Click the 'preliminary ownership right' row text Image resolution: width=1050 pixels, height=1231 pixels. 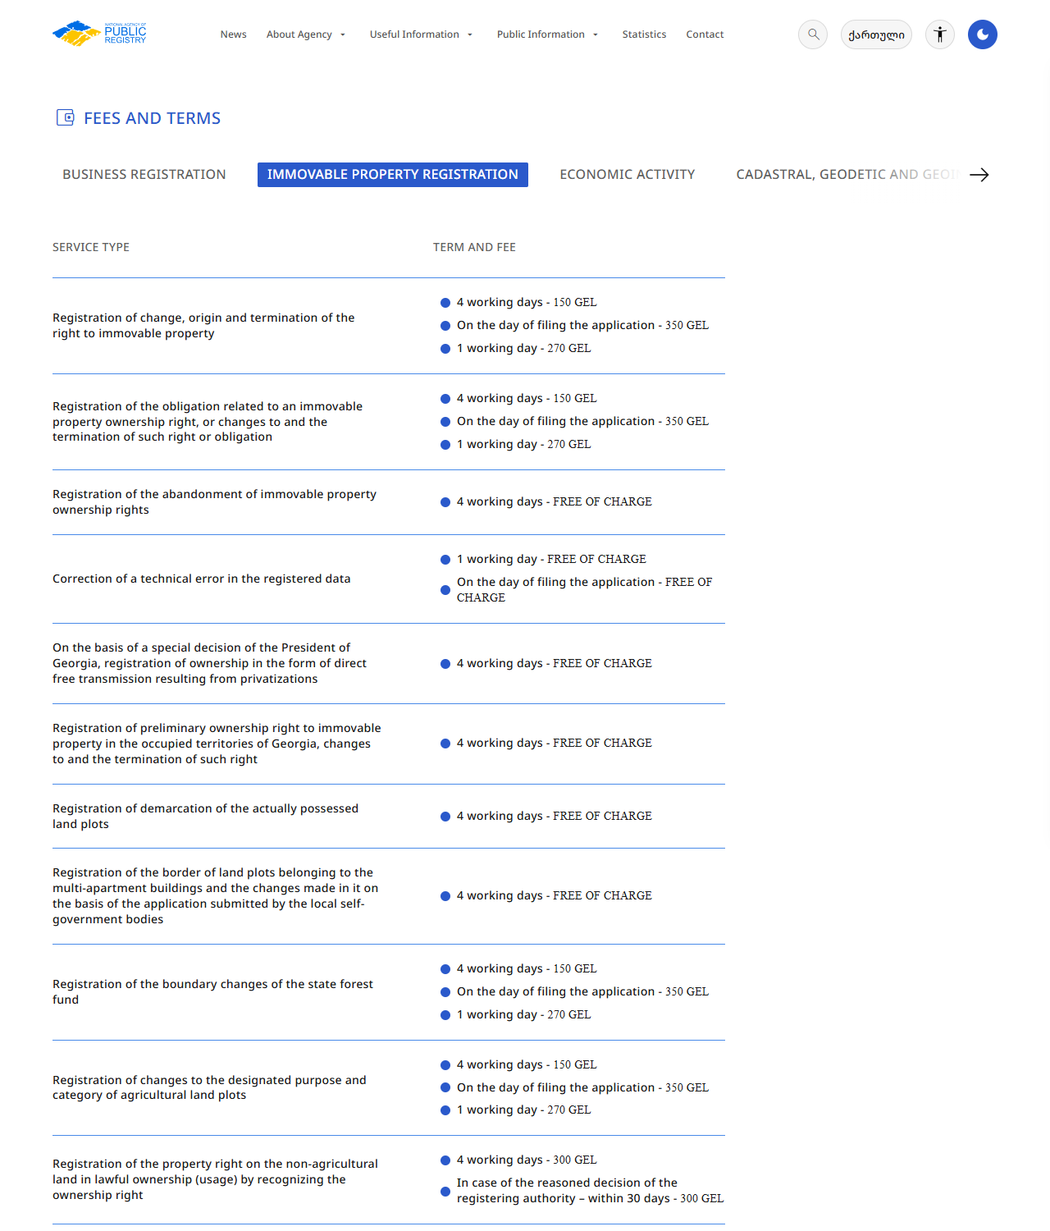217,744
